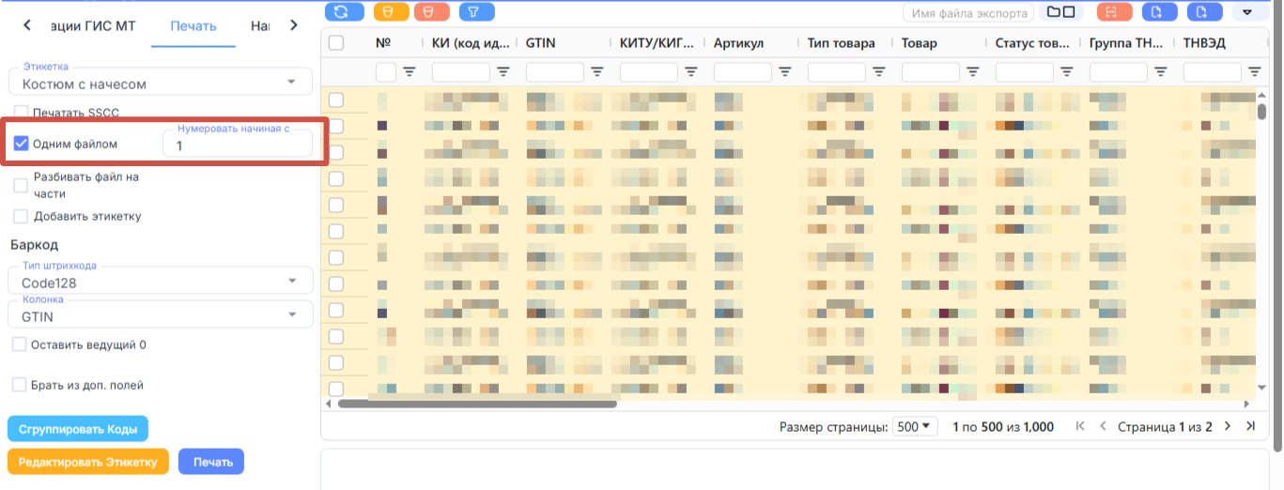Open the Размер страницы 500 dropdown
1284x490 pixels.
[x=916, y=426]
